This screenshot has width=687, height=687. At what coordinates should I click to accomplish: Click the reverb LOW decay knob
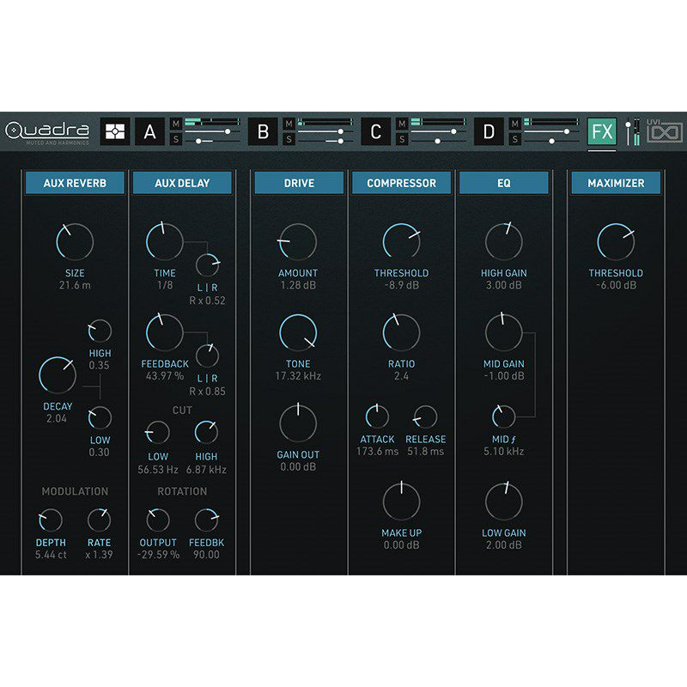pyautogui.click(x=100, y=418)
